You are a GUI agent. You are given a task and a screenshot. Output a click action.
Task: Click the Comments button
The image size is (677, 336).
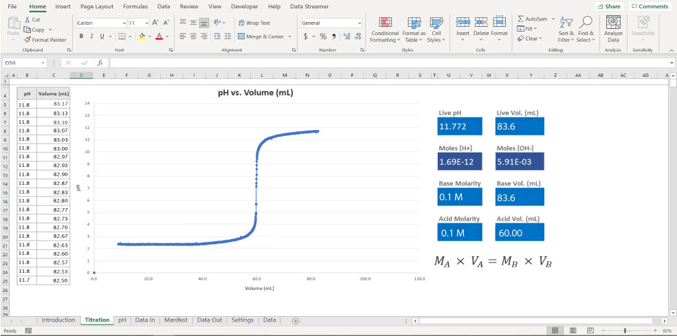click(x=649, y=6)
